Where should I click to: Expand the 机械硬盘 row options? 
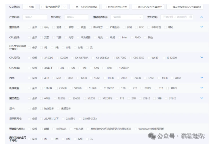202,88
